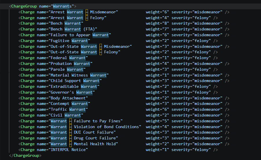Place cursor in "Federal Warrant" name
The height and width of the screenshot is (160, 261).
click(x=68, y=58)
